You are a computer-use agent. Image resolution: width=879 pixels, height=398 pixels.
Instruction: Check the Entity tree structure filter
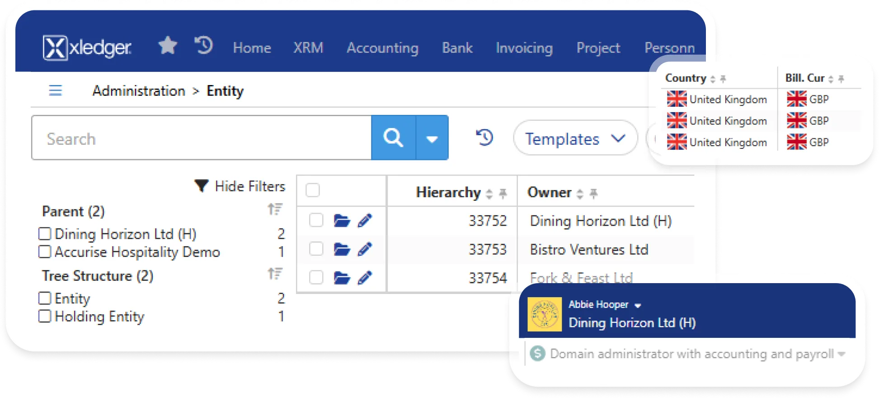[x=45, y=298]
